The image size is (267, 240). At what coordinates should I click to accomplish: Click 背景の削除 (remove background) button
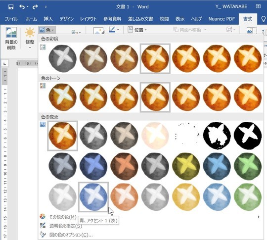pos(11,38)
